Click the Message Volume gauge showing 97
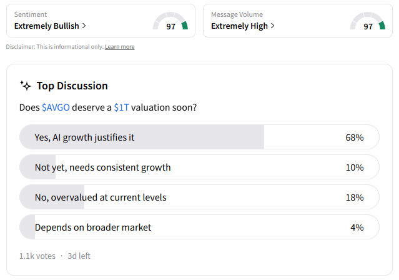The height and width of the screenshot is (280, 399). coord(367,22)
